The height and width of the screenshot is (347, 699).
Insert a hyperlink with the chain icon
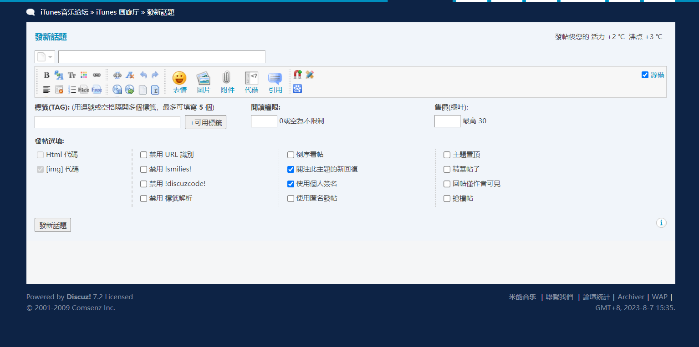(97, 75)
